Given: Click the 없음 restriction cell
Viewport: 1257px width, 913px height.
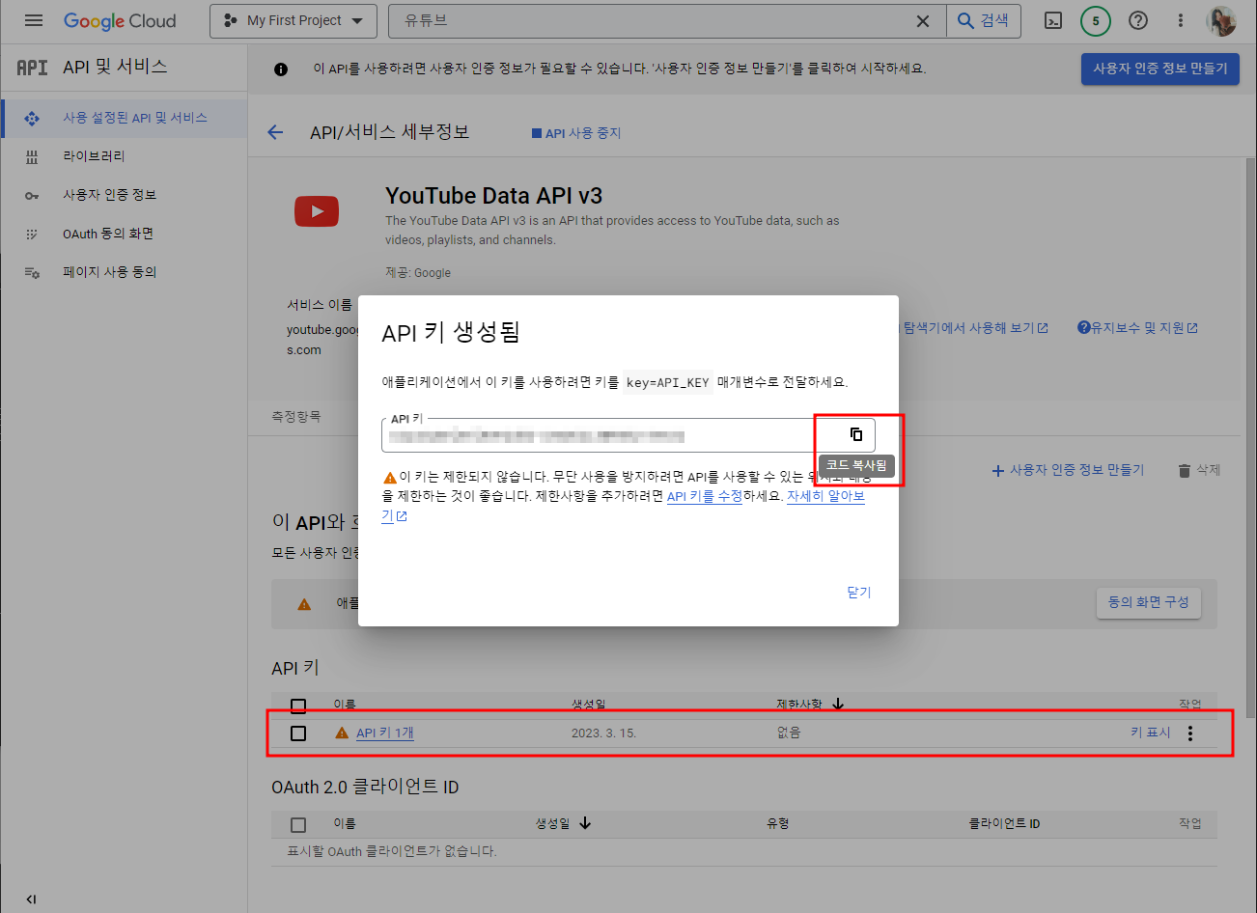Looking at the screenshot, I should [x=789, y=733].
